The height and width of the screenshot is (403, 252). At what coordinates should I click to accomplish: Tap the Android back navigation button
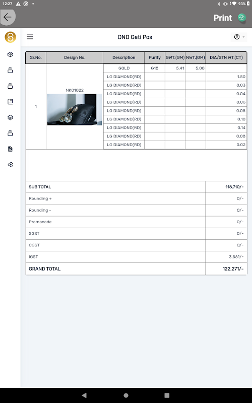coord(84,395)
